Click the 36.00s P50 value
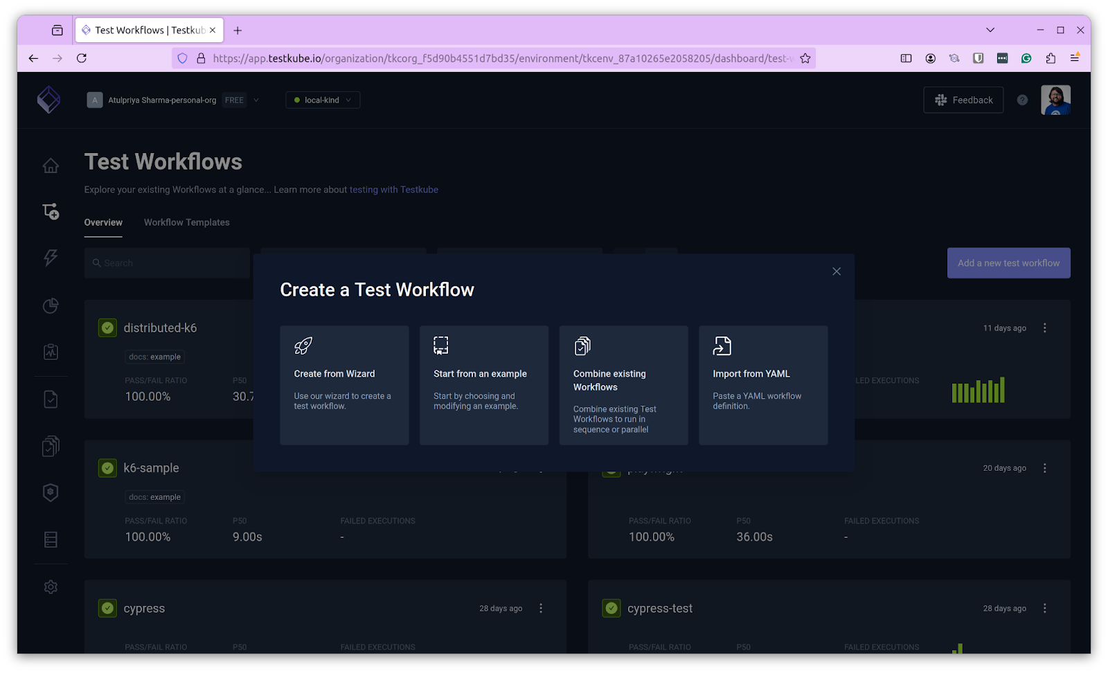Viewport: 1108px width, 673px height. pos(754,537)
